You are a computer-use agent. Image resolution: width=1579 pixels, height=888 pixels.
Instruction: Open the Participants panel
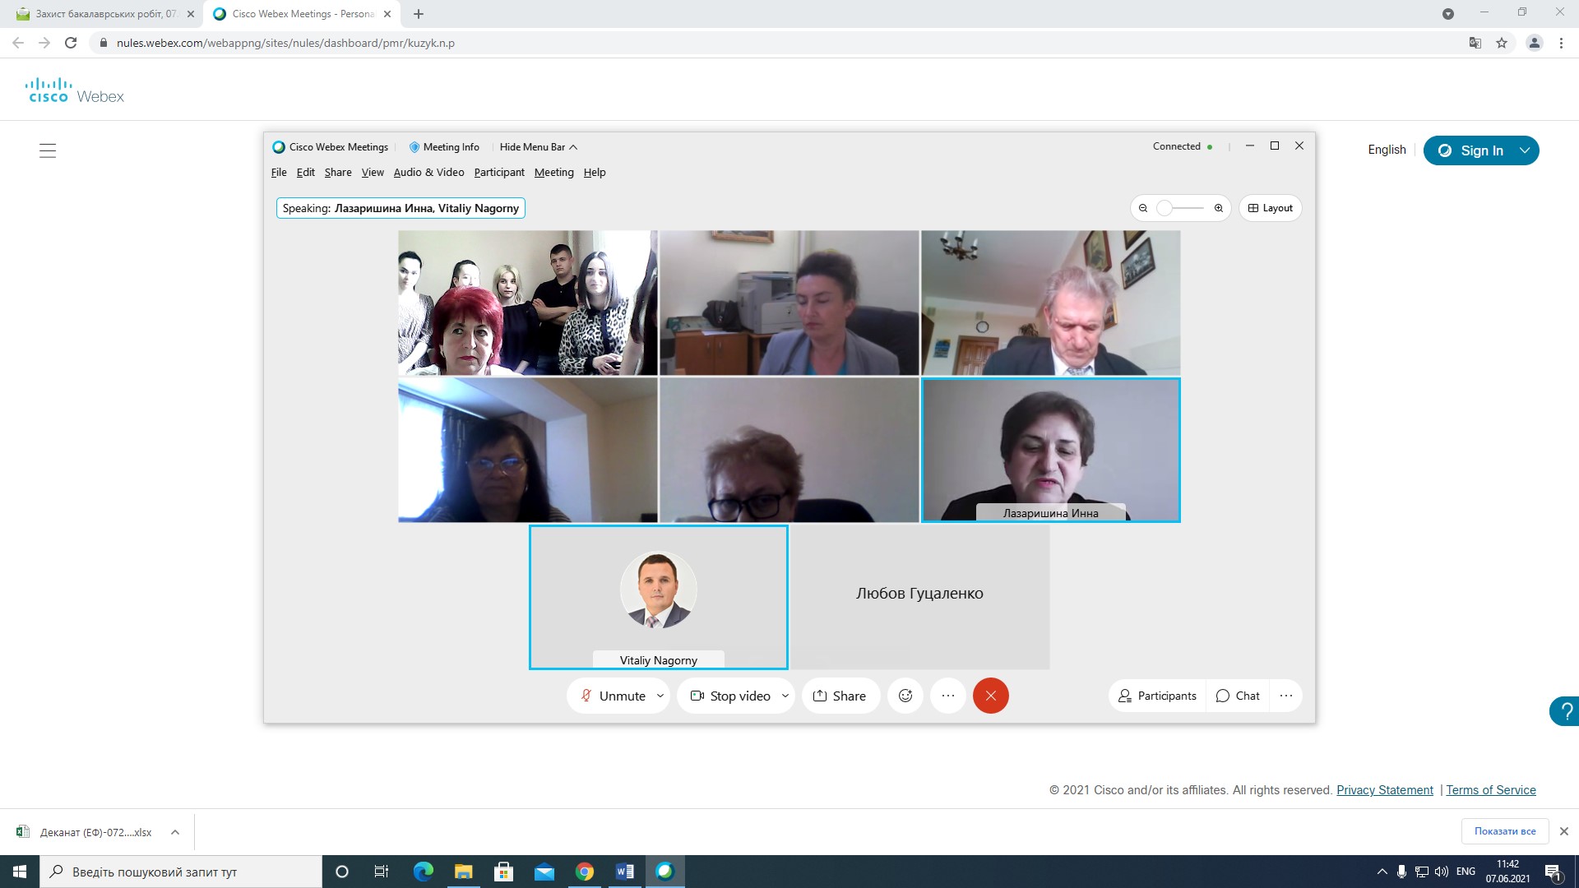pos(1157,696)
